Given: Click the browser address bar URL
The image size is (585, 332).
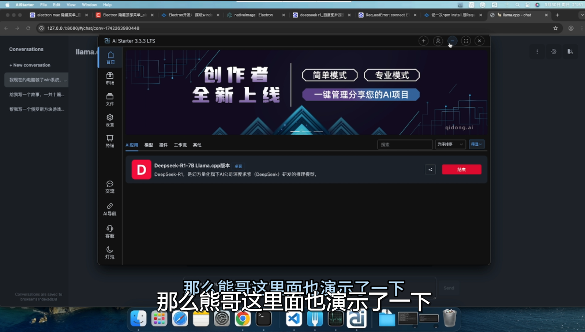Looking at the screenshot, I should [93, 28].
